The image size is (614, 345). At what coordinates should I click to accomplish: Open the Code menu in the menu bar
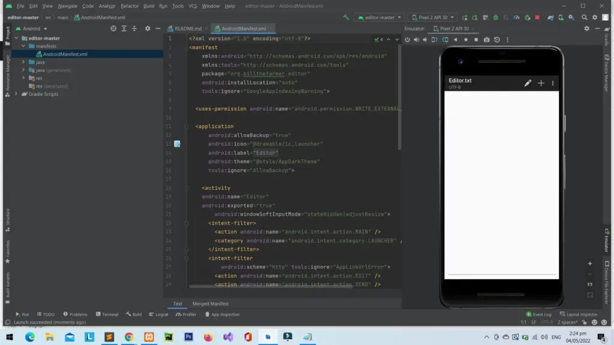tap(88, 6)
